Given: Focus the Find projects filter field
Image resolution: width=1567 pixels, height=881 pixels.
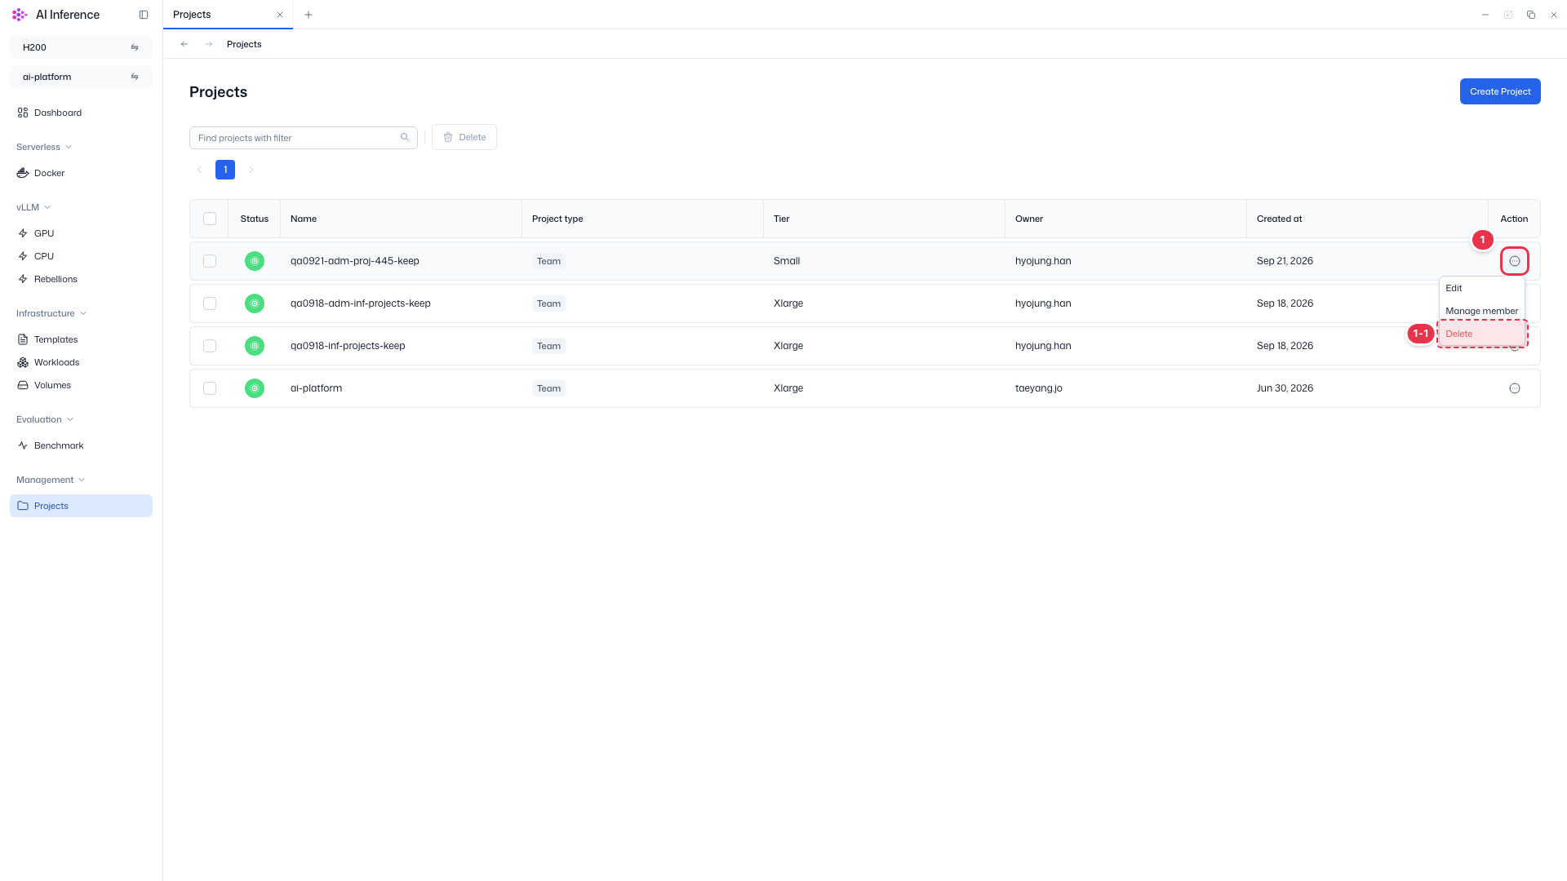Looking at the screenshot, I should pyautogui.click(x=304, y=138).
